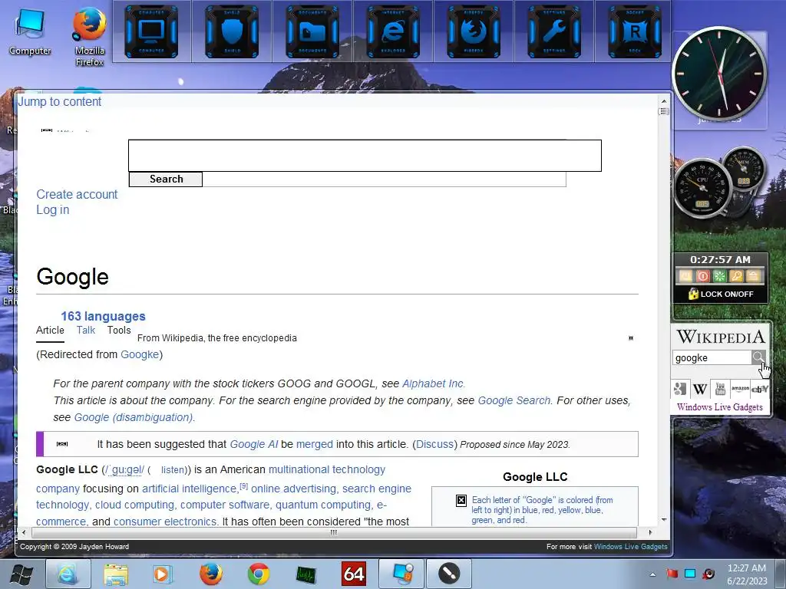Click the red shutdown icon in the power gadget
Viewport: 786px width, 589px height.
(703, 276)
